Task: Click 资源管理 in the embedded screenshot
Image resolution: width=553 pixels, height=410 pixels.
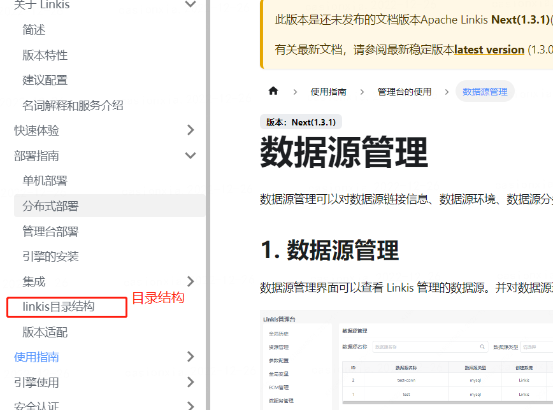Action: pyautogui.click(x=278, y=347)
